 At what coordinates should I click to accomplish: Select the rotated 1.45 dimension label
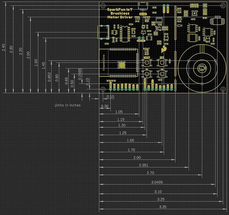tap(44, 66)
